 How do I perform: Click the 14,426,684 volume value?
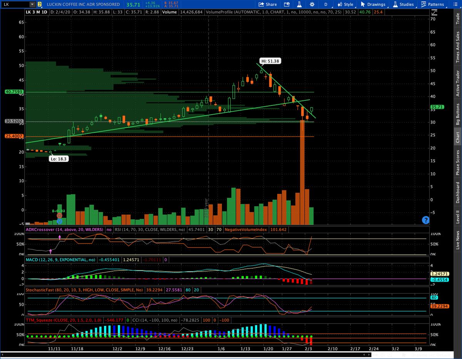191,12
